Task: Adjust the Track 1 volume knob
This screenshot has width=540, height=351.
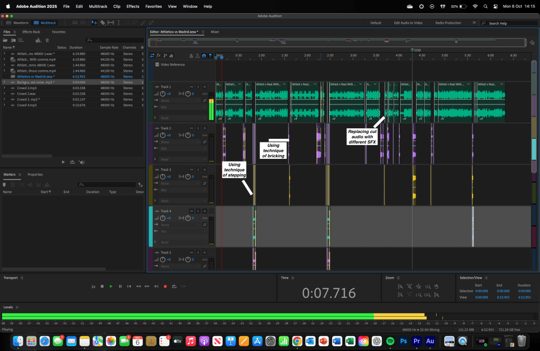Action: pos(163,93)
